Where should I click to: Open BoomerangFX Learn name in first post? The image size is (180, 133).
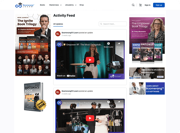(70, 33)
